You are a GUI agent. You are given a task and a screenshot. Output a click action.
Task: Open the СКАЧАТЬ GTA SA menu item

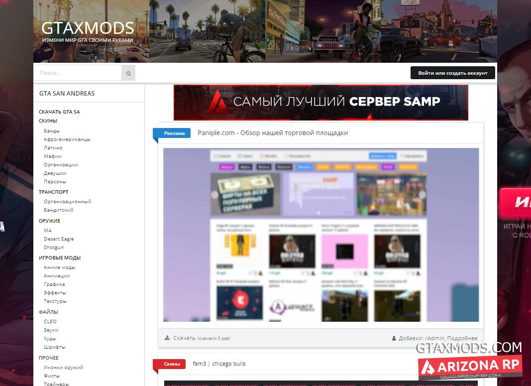click(59, 112)
